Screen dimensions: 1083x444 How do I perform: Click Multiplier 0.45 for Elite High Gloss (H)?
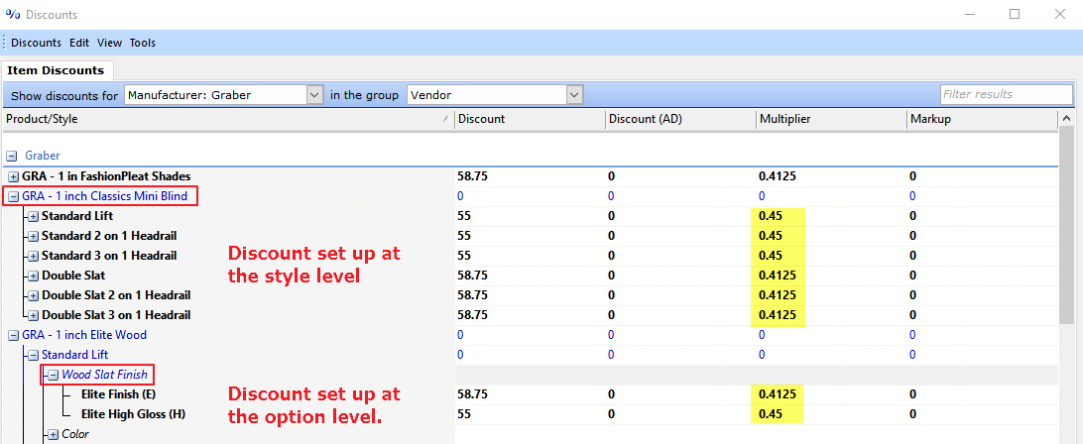point(771,414)
